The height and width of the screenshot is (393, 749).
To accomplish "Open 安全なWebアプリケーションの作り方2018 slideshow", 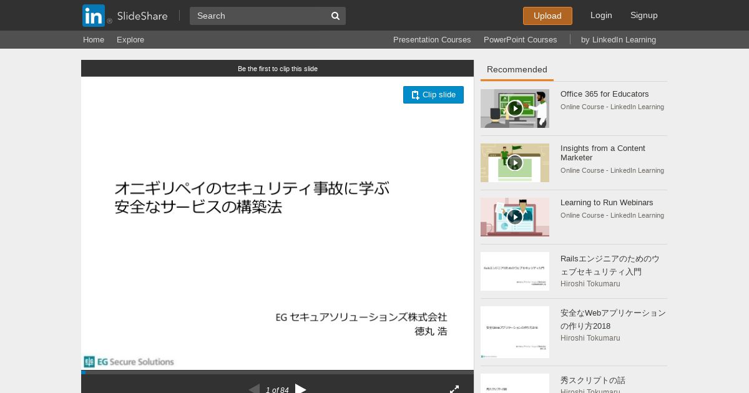I will (x=613, y=319).
